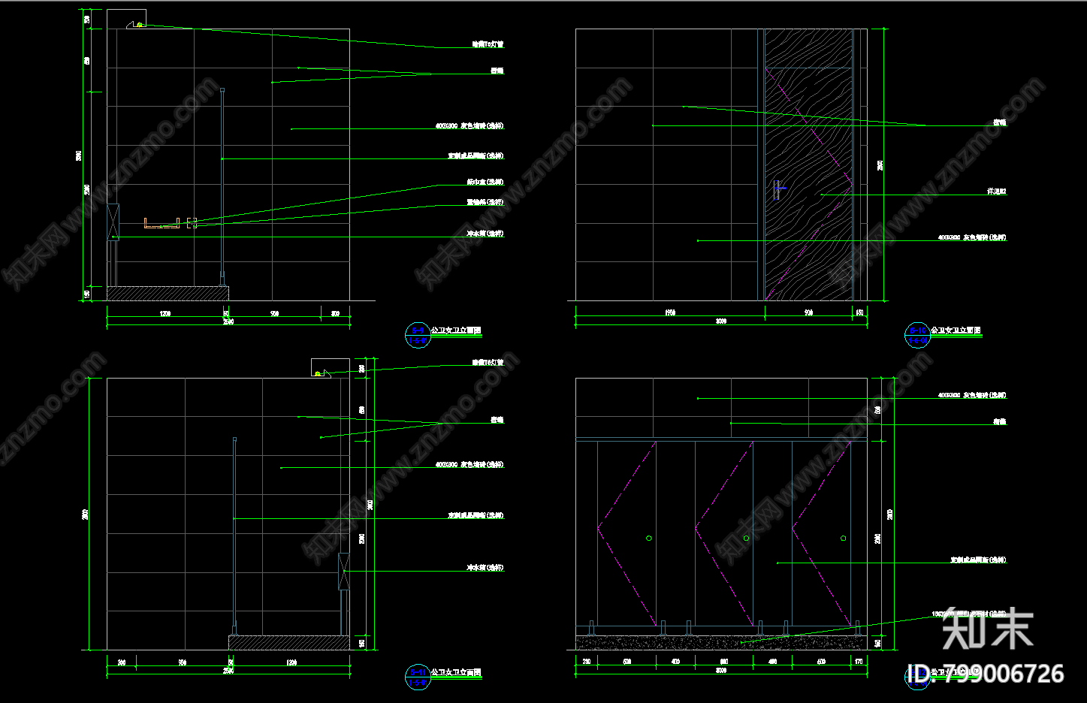Select the '3000' overall dimension under drawing 5-10
1087x703 pixels.
721,321
